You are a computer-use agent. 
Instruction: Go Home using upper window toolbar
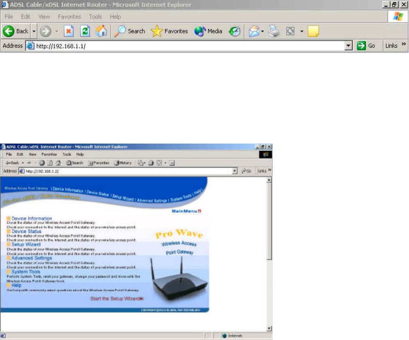coord(101,31)
